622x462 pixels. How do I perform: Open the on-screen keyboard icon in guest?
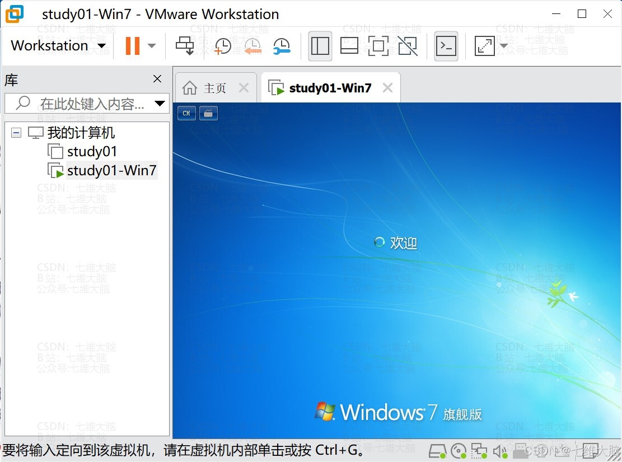click(208, 113)
